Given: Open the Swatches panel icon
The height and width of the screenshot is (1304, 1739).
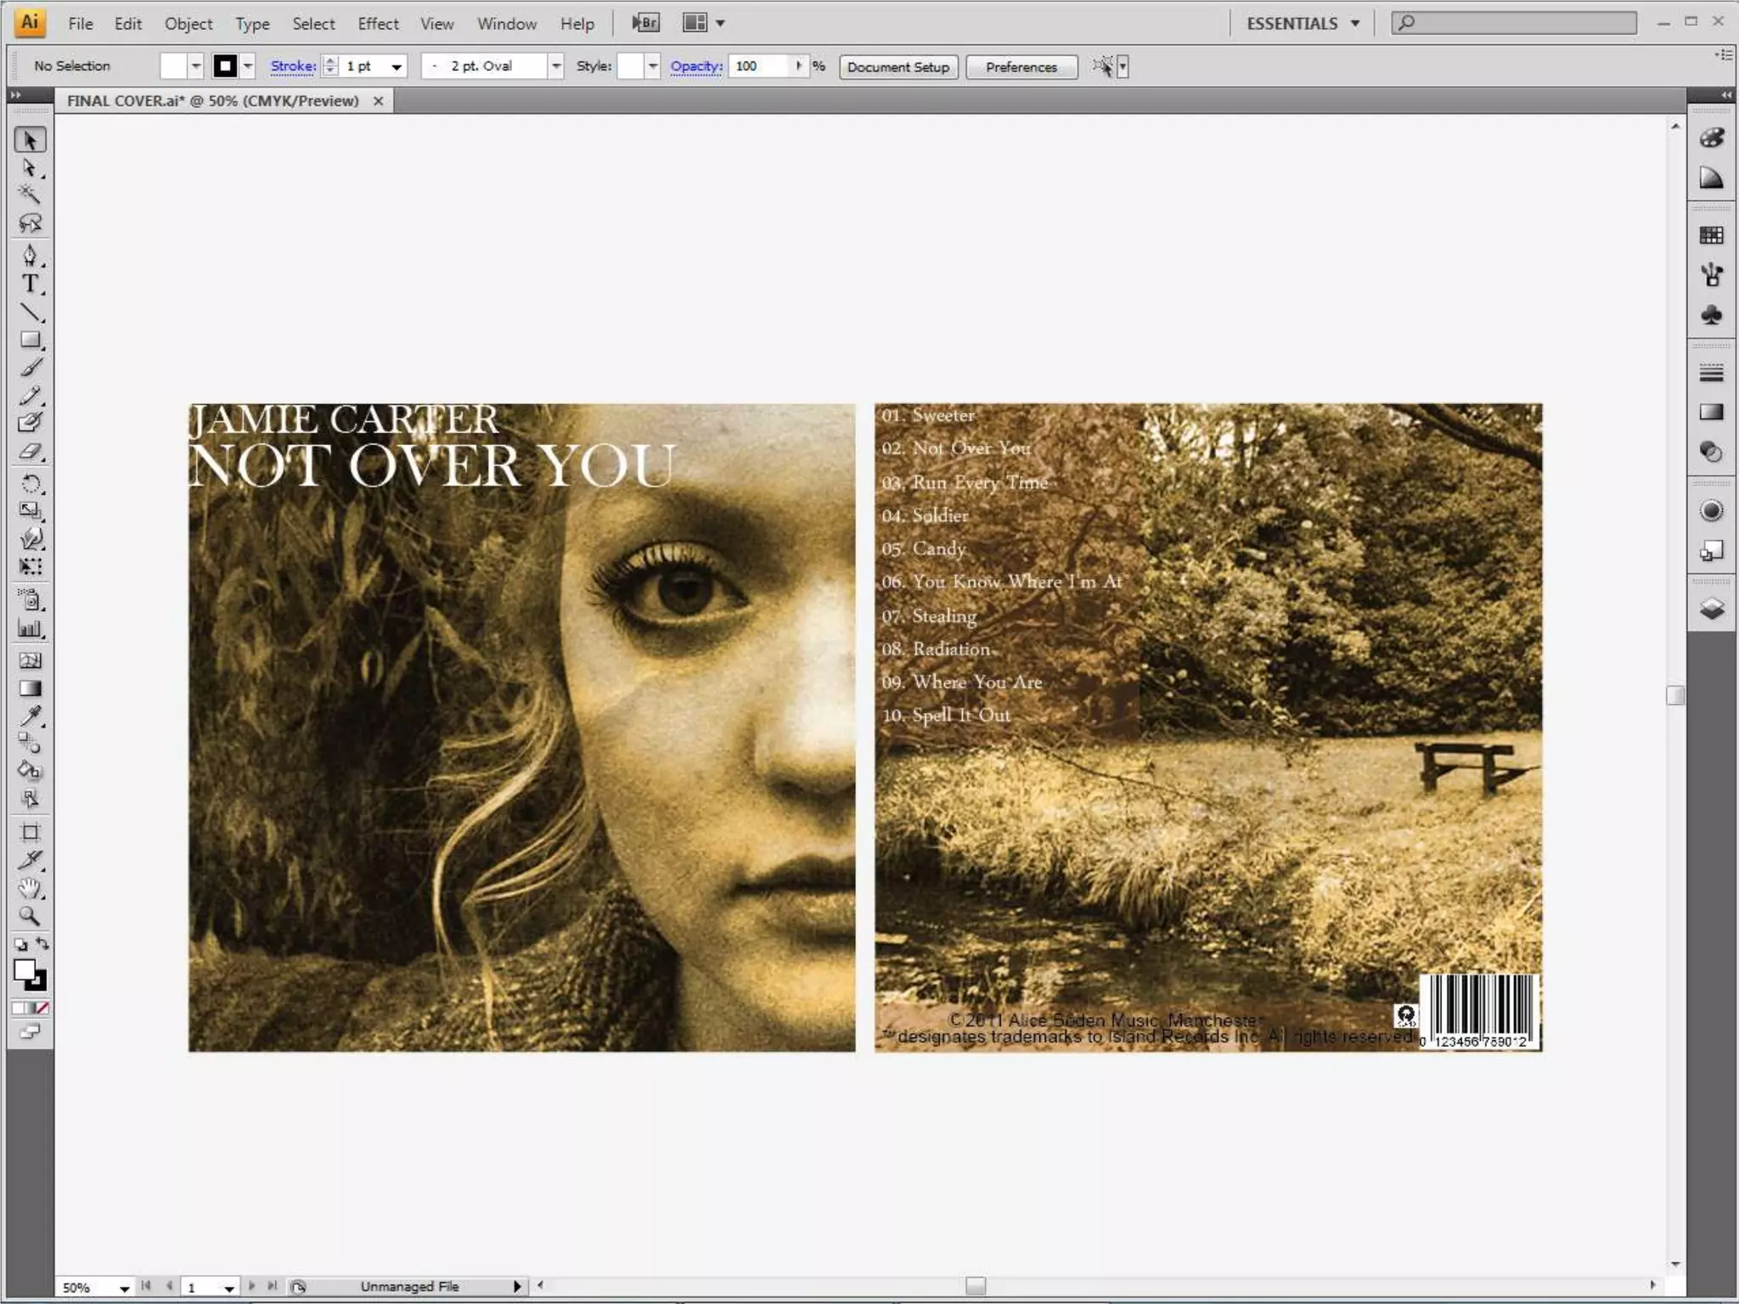Looking at the screenshot, I should (1711, 235).
